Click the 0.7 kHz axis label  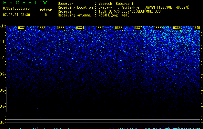click(x=3, y=106)
